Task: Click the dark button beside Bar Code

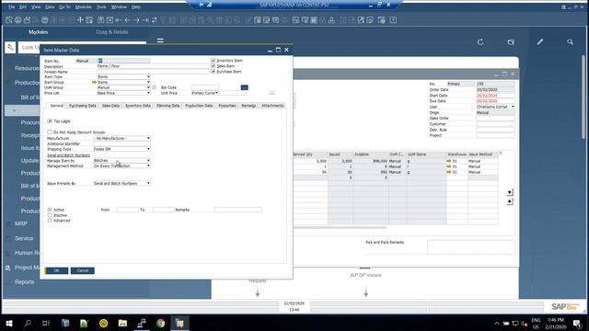Action: (244, 87)
